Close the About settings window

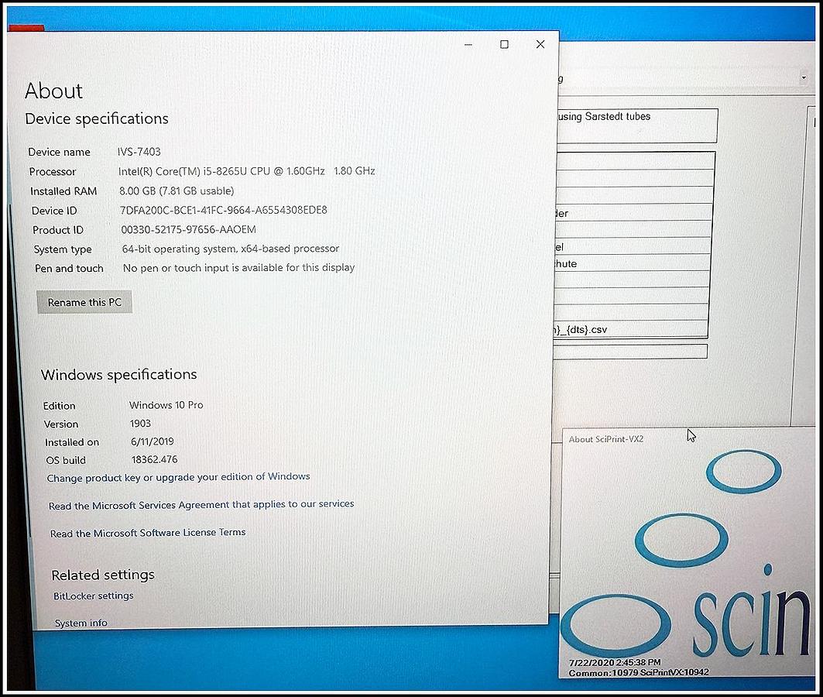click(540, 45)
